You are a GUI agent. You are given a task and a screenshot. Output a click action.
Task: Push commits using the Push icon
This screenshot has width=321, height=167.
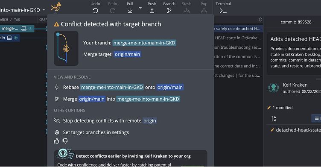[152, 10]
